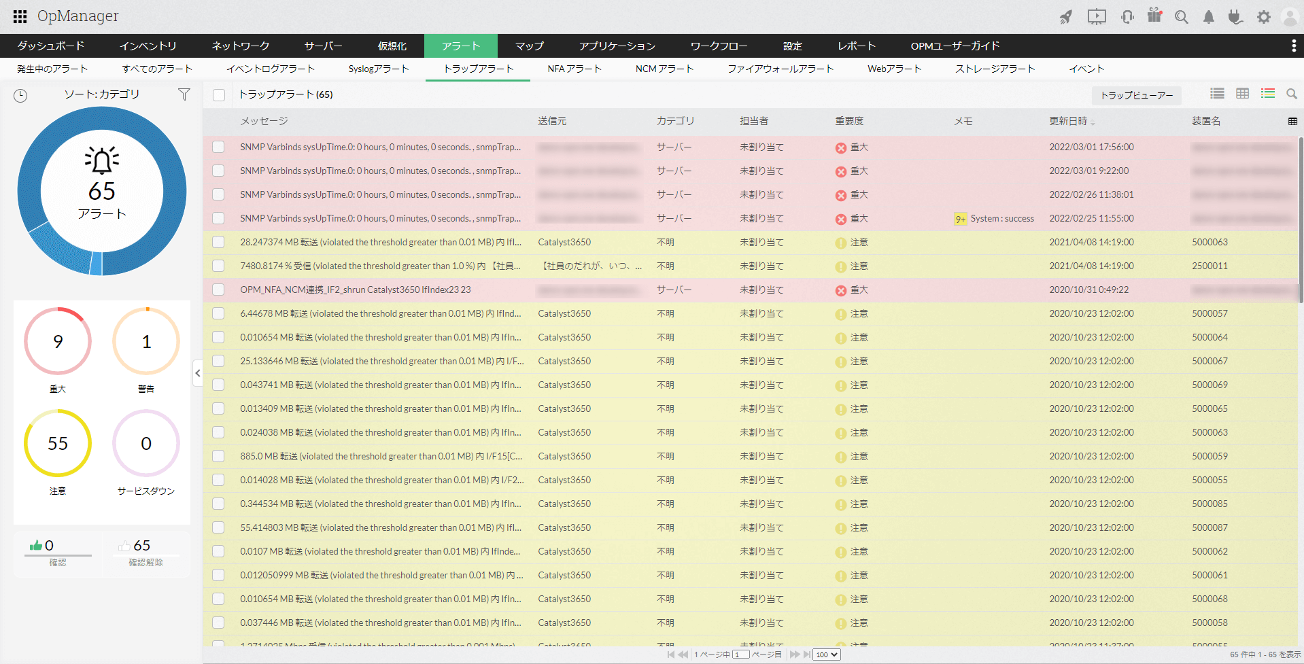
Task: Open the quick launch rocket icon
Action: pos(1066,16)
